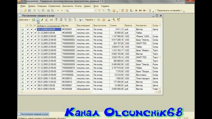Click the Валюта column header
The height and width of the screenshot is (119, 212).
point(130,25)
